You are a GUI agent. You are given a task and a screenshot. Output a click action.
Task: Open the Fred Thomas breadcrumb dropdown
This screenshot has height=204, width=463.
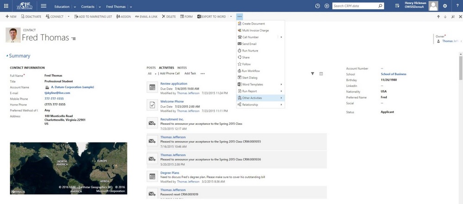(131, 7)
